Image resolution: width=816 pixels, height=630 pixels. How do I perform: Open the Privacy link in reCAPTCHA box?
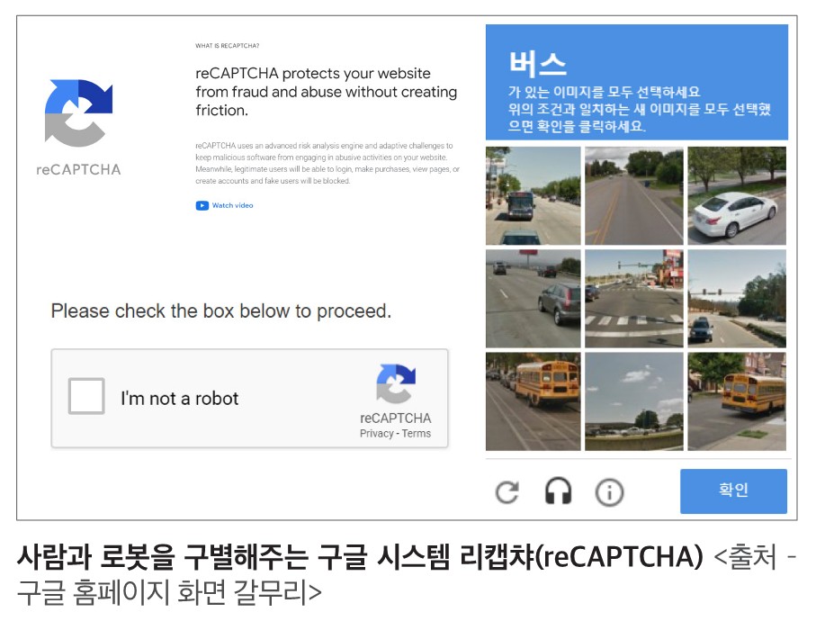coord(376,433)
